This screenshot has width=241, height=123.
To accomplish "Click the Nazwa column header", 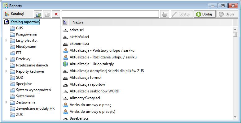I will click(78, 22).
